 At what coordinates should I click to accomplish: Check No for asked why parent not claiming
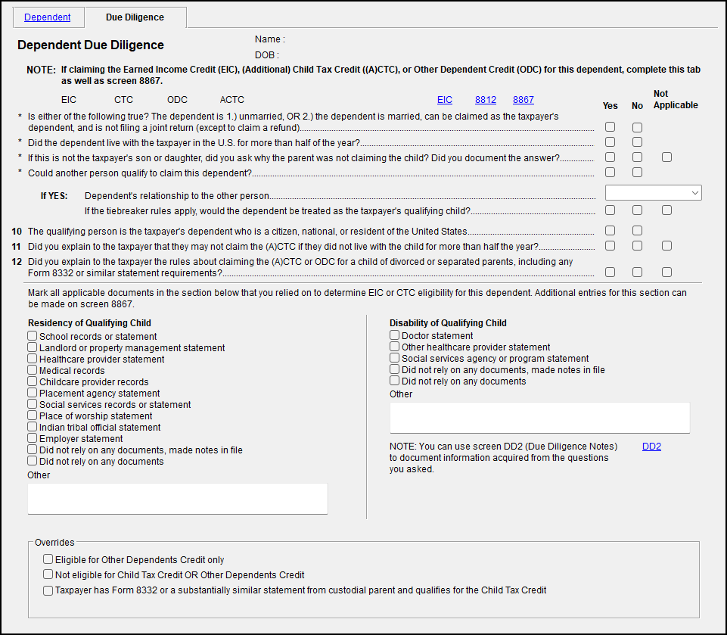pos(637,157)
